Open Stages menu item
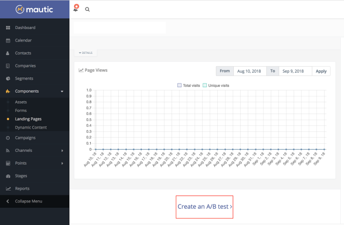 pos(21,176)
